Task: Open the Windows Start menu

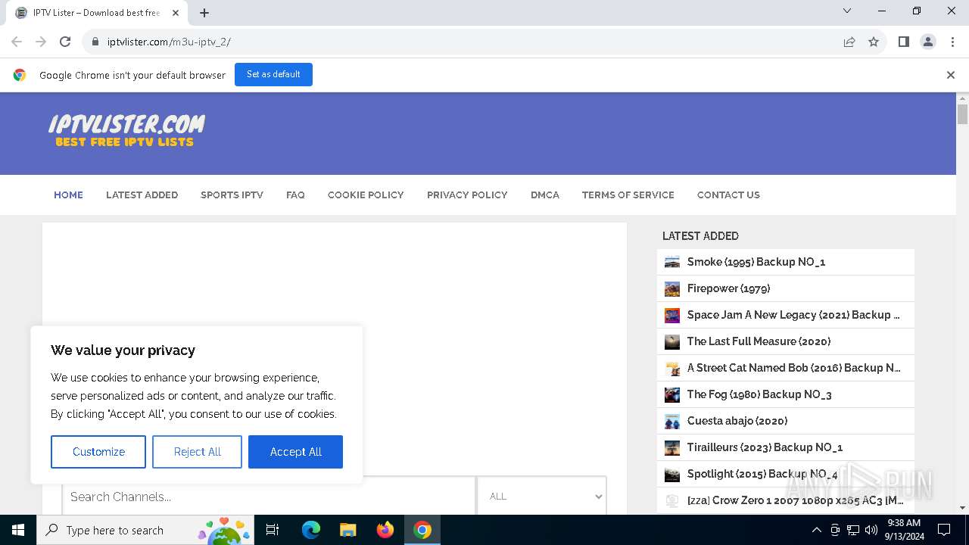Action: pyautogui.click(x=18, y=530)
